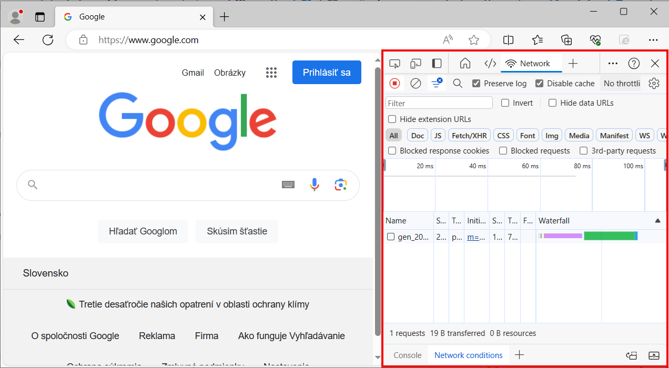View site information lock icon
The height and width of the screenshot is (368, 669).
tap(83, 40)
